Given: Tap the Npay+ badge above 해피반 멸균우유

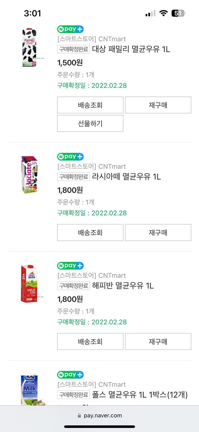Looking at the screenshot, I should [70, 266].
